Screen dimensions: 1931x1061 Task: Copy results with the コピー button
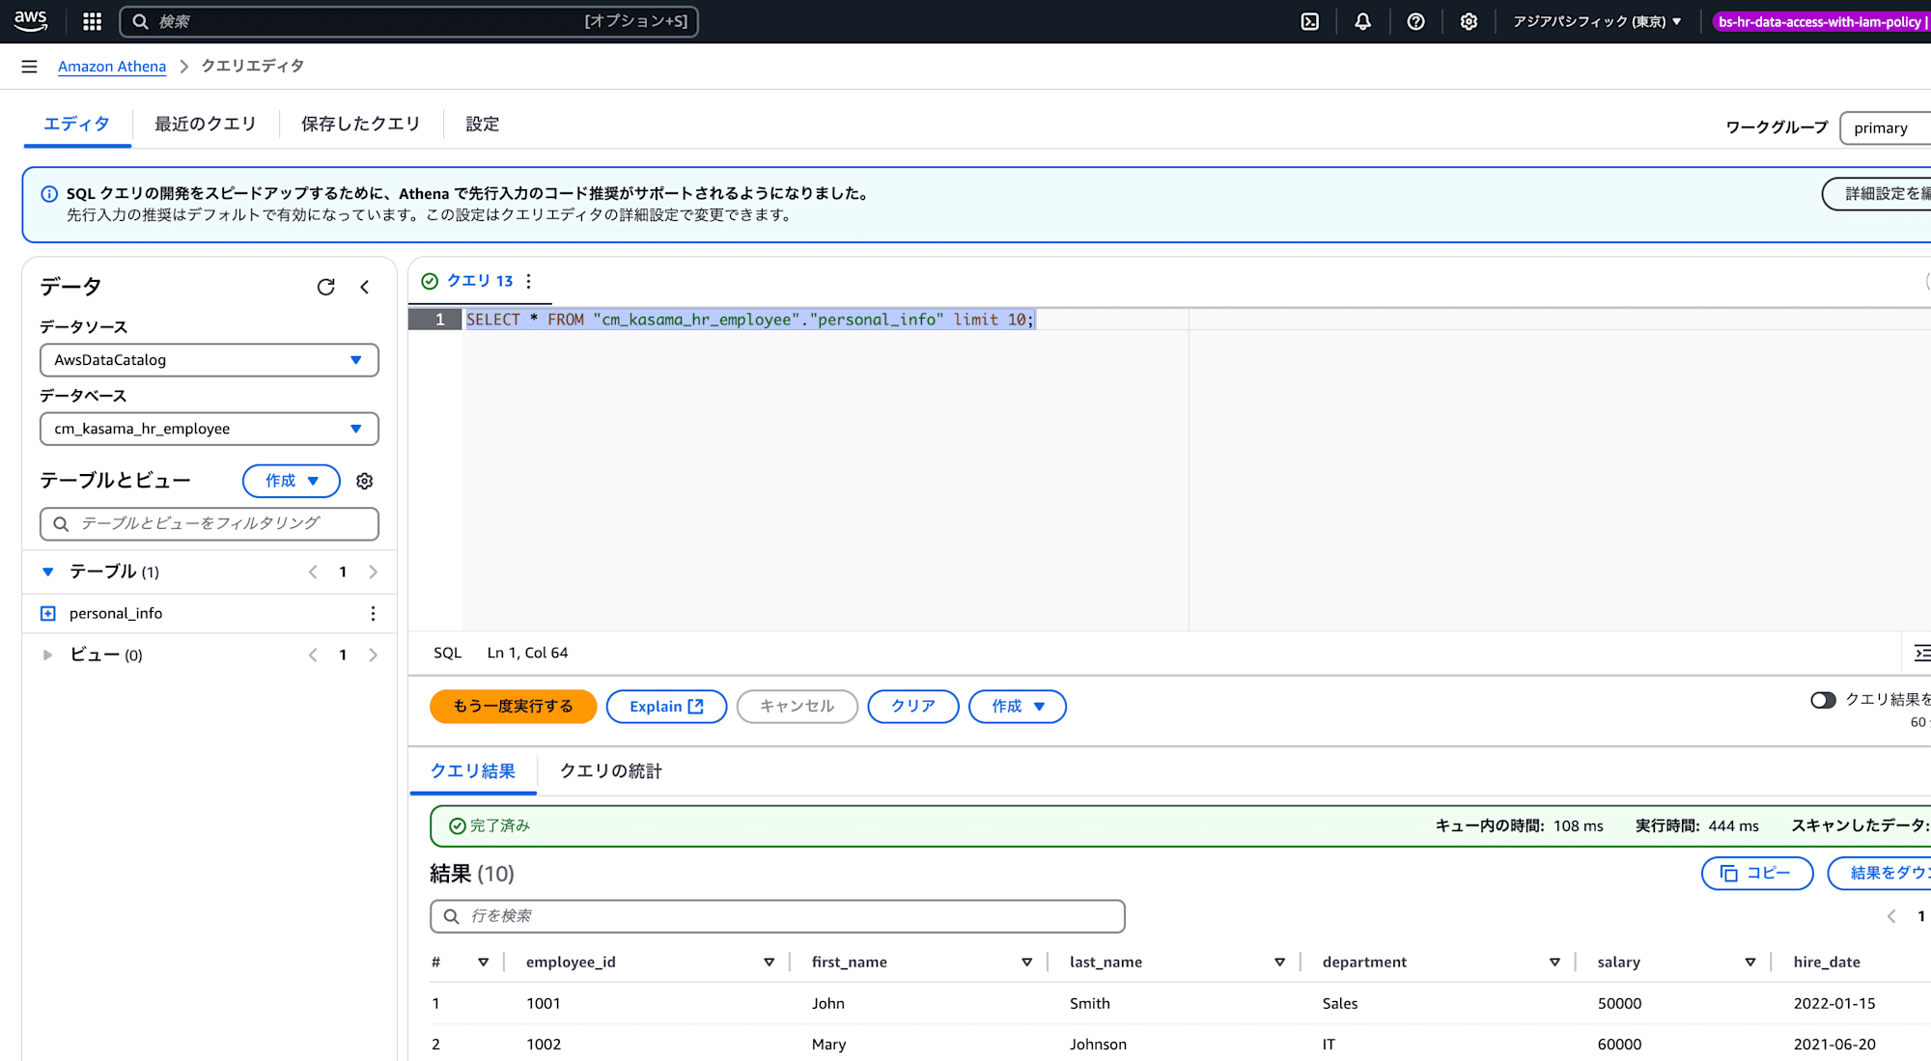click(x=1757, y=874)
